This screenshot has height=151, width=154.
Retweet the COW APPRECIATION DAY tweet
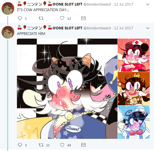(x=41, y=18)
